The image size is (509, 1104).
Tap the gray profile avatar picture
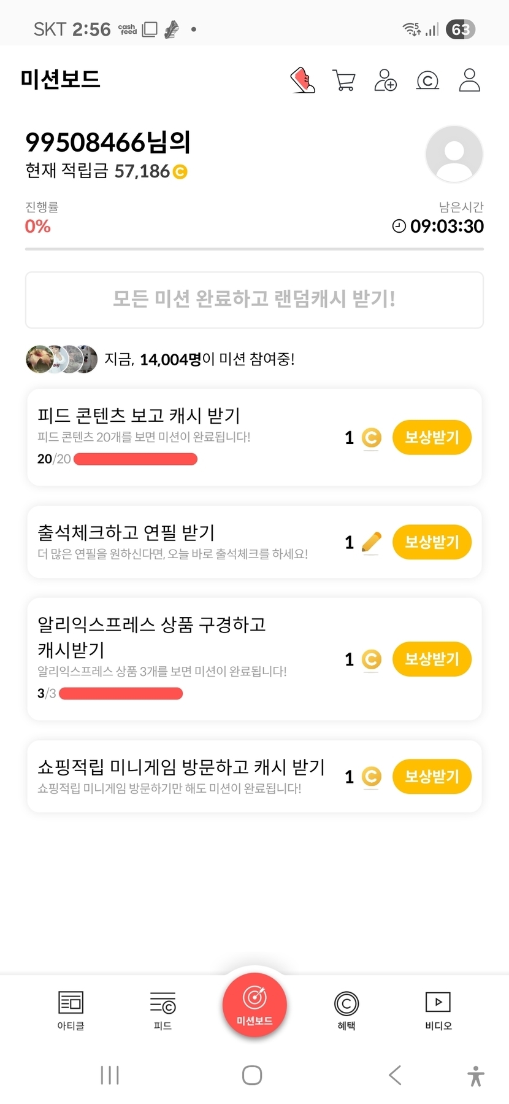click(x=454, y=154)
